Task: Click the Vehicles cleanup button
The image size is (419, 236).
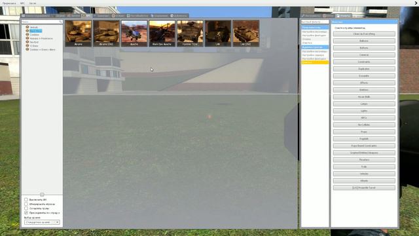Action: pyautogui.click(x=364, y=174)
